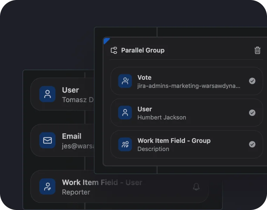Click the Description field text
This screenshot has height=210, width=267.
[x=153, y=149]
